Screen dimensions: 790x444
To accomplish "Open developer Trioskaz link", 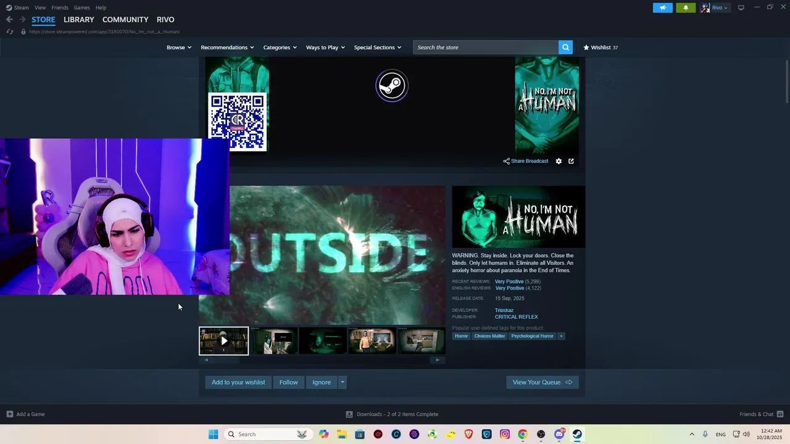I will (504, 310).
